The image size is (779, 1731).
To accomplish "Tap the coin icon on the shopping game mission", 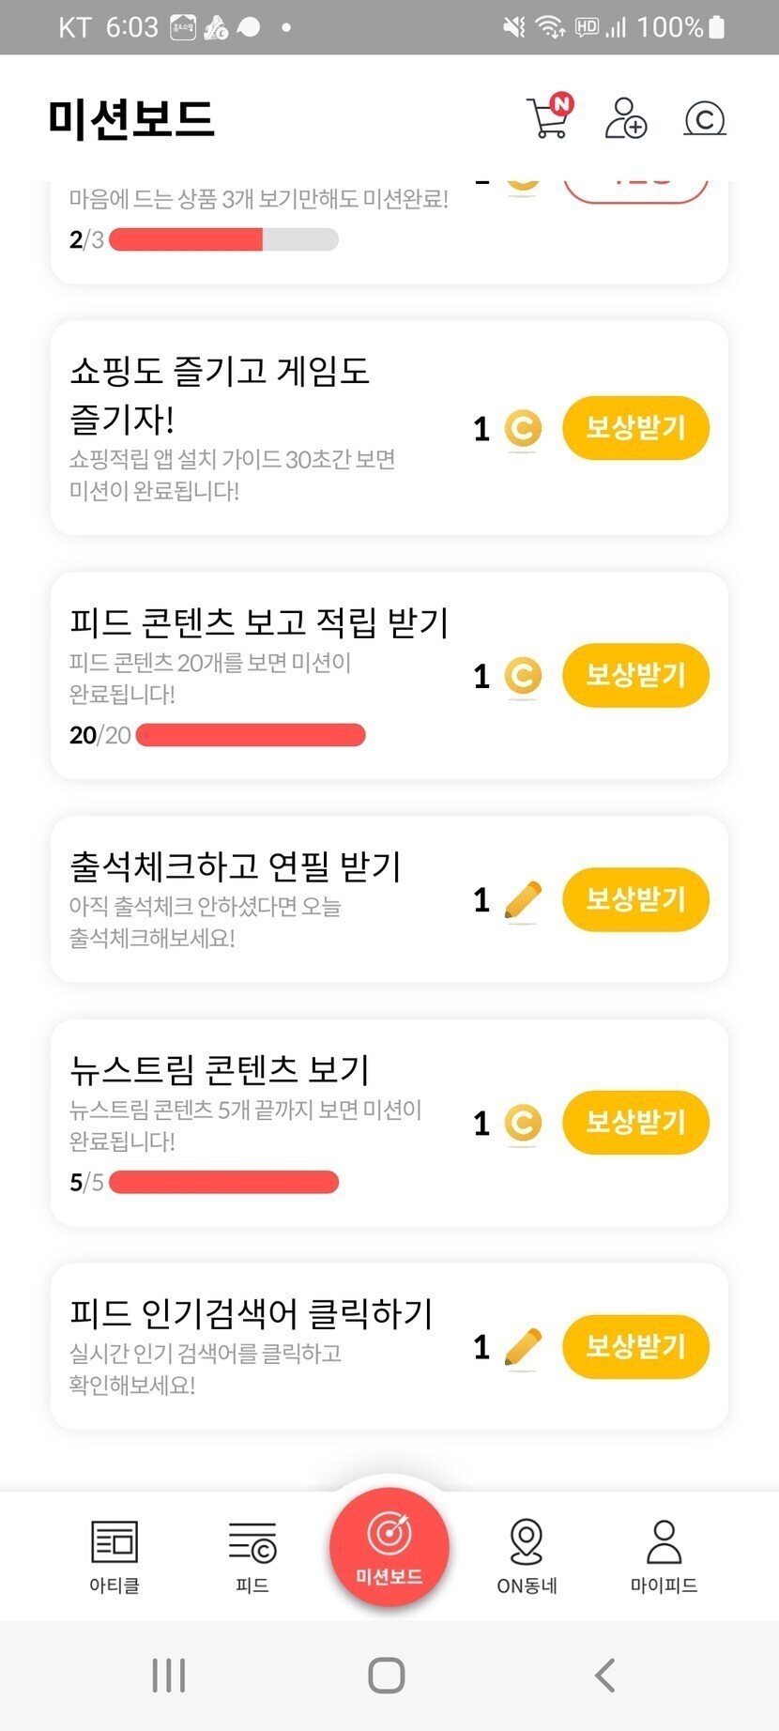I will point(523,429).
